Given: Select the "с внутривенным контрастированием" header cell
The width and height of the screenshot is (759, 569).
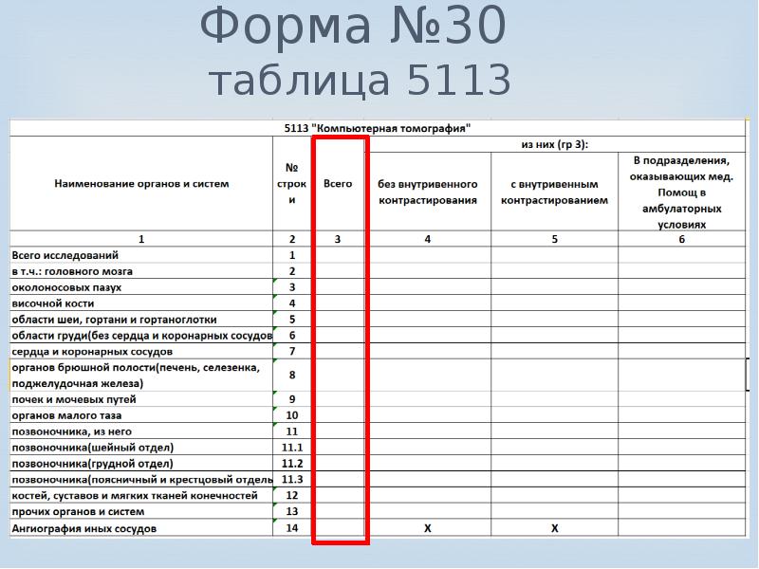Looking at the screenshot, I should 554,193.
